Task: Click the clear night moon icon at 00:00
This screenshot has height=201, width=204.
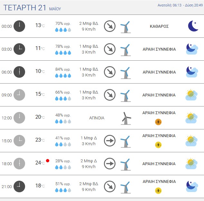Action: (x=193, y=26)
